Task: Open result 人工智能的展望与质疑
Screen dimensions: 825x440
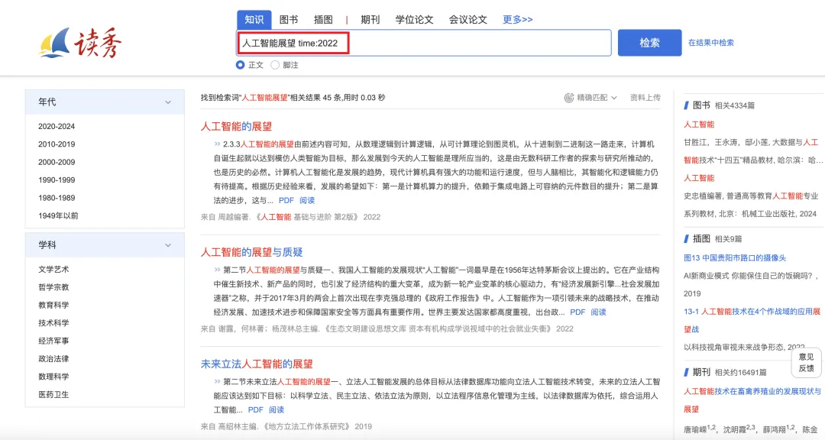Action: click(x=251, y=252)
